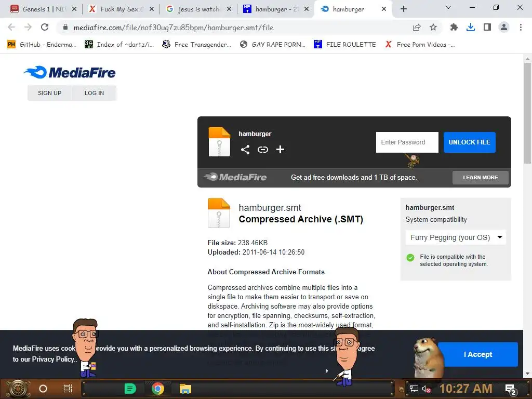Open the Privacy Policy link
The width and height of the screenshot is (532, 399).
[52, 360]
